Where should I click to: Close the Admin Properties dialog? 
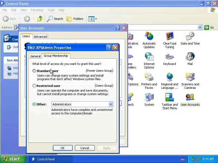point(115,47)
